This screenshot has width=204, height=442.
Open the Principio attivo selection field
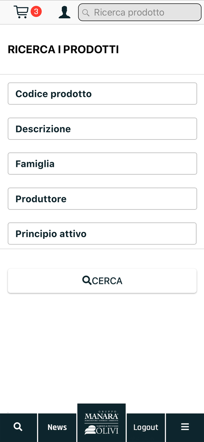click(102, 233)
